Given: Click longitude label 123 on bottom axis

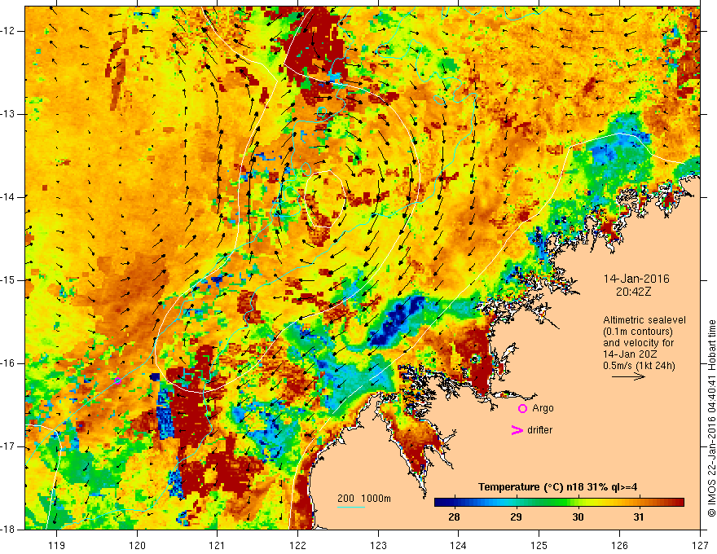Looking at the screenshot, I should pyautogui.click(x=378, y=545).
